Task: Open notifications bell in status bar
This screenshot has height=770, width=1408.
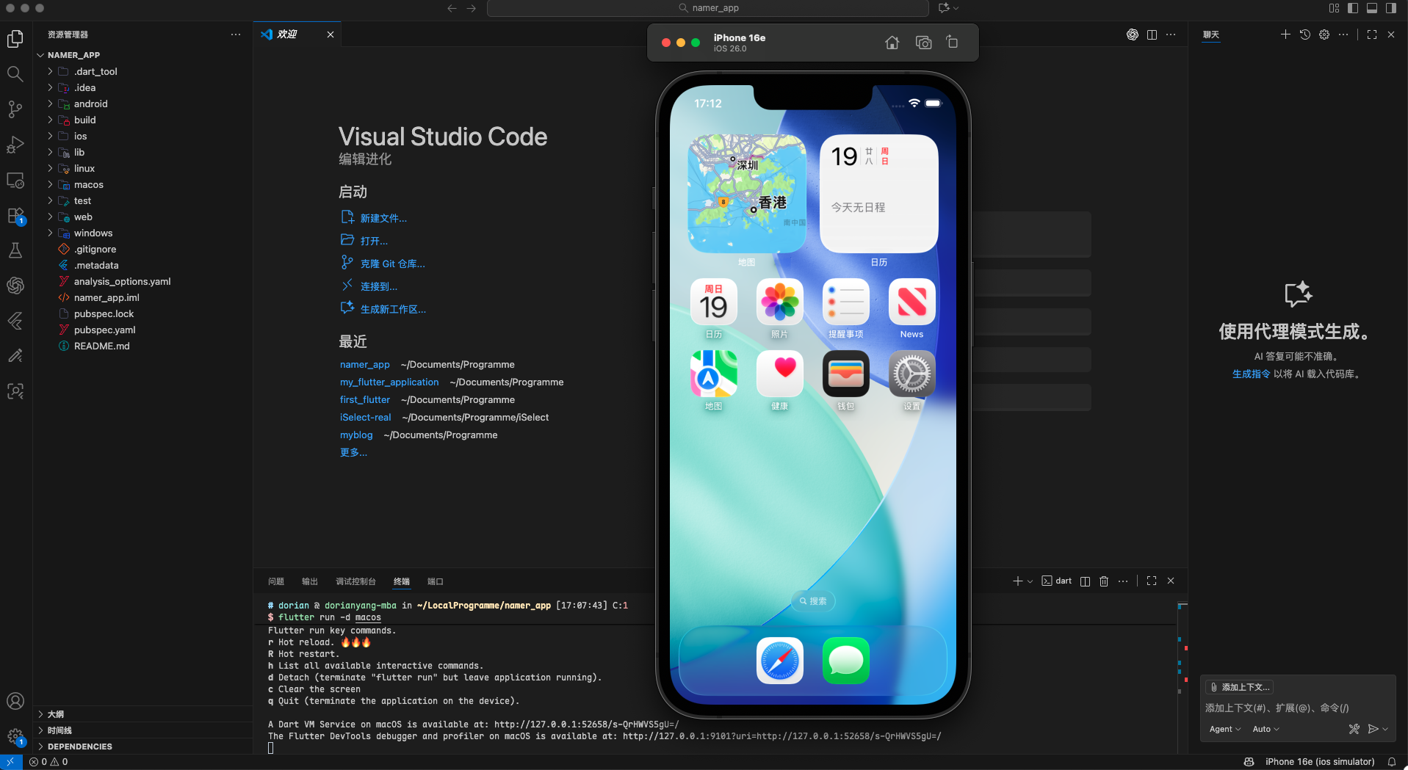Action: click(x=1392, y=762)
